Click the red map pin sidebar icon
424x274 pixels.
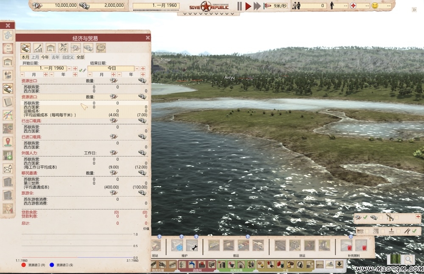tap(8, 142)
